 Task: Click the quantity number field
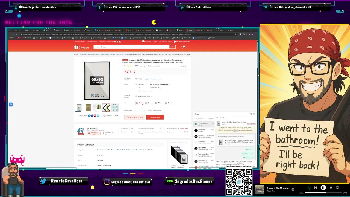coord(141,110)
